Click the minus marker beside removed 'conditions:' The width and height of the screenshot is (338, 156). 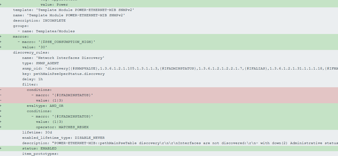[1, 90]
